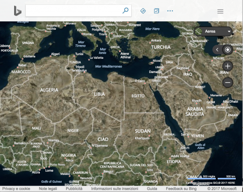Click the CIAD country label
Viewport: 243px width, 192px height.
tap(103, 140)
